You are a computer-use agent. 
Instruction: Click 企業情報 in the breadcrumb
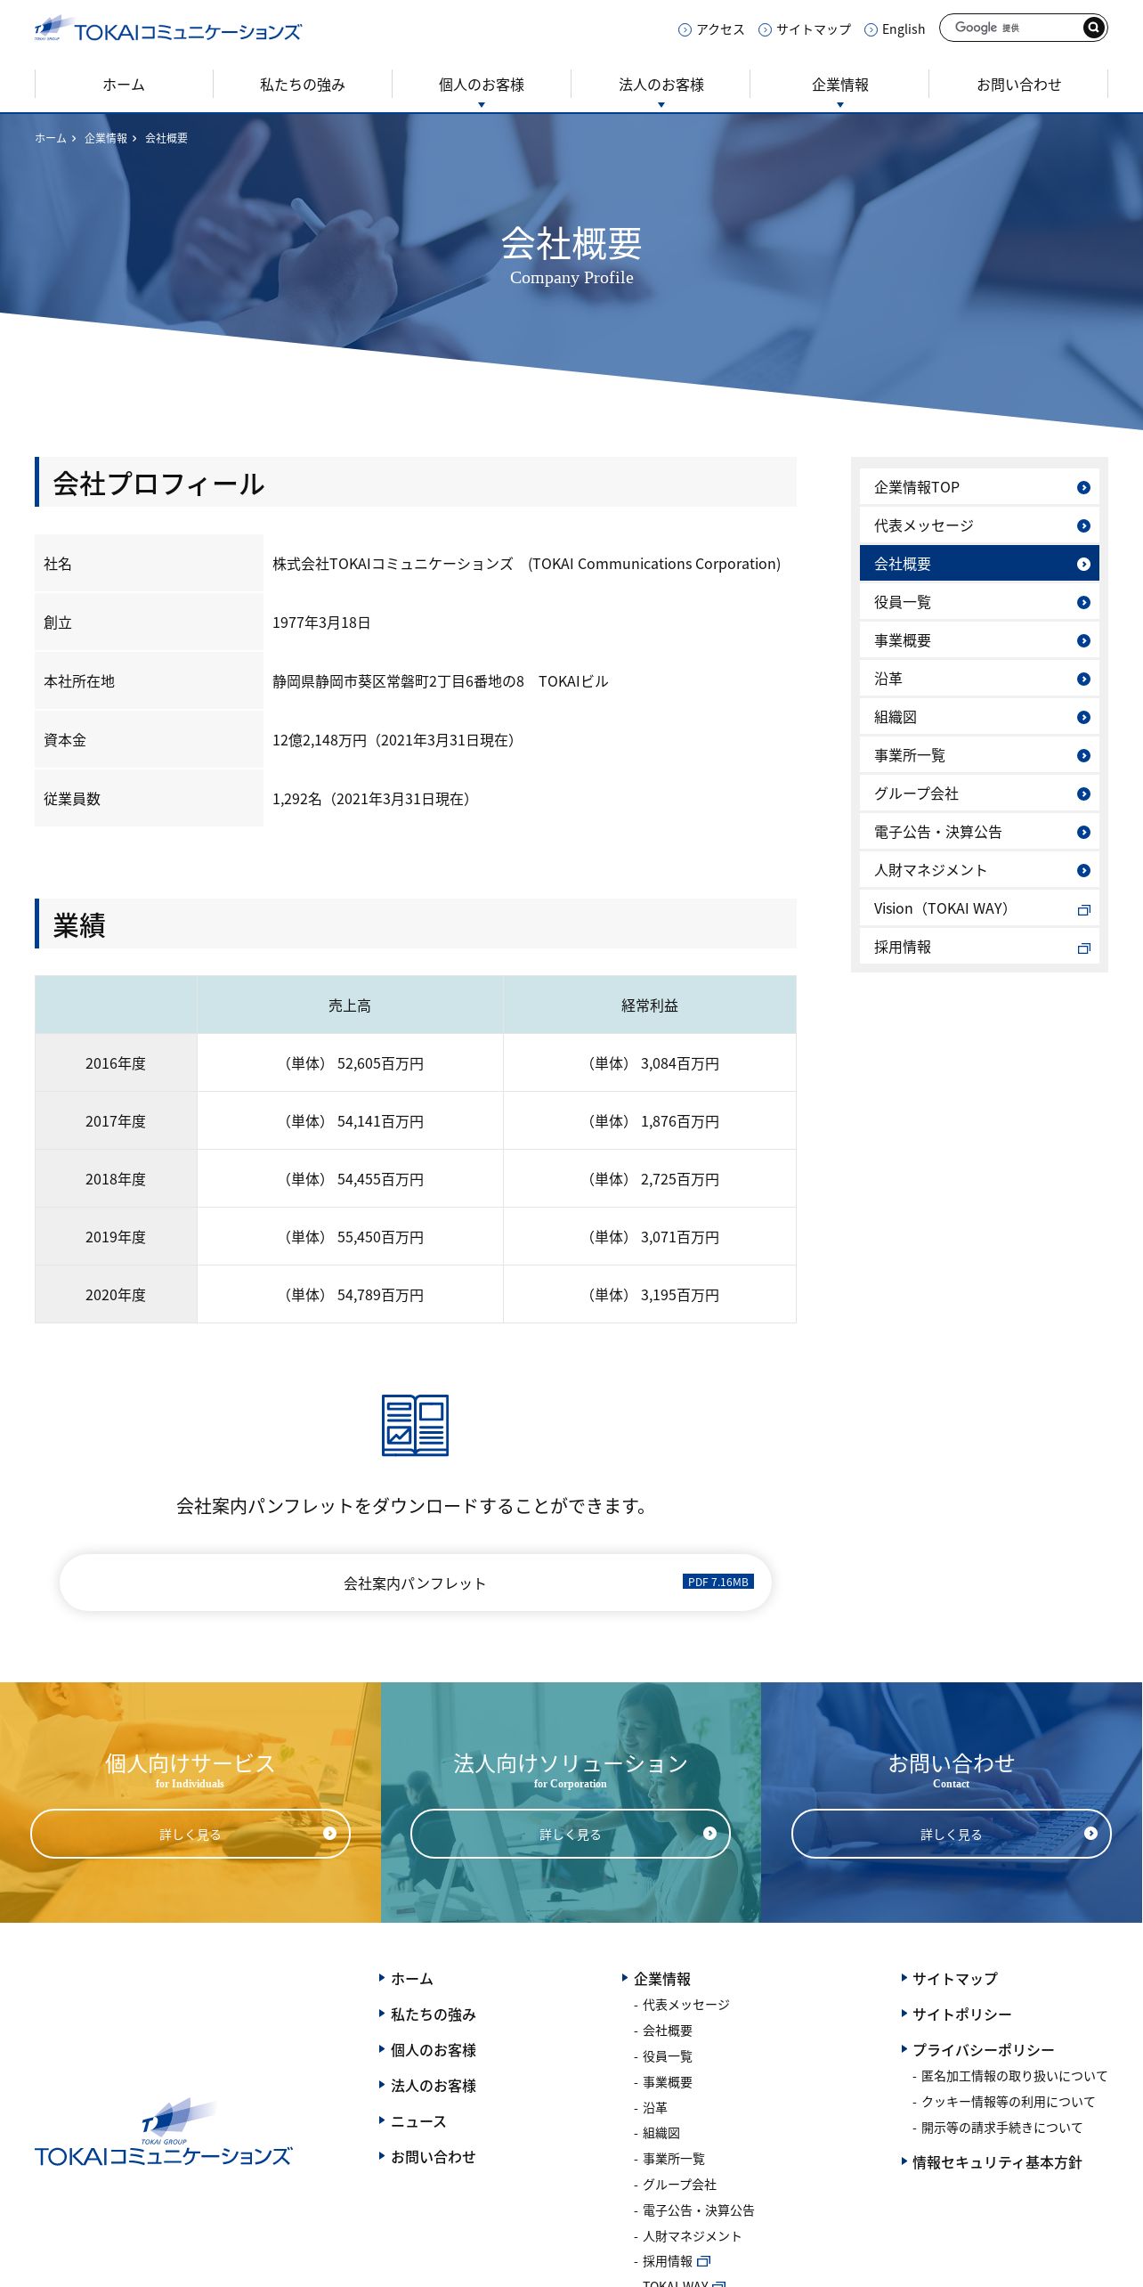click(x=106, y=138)
